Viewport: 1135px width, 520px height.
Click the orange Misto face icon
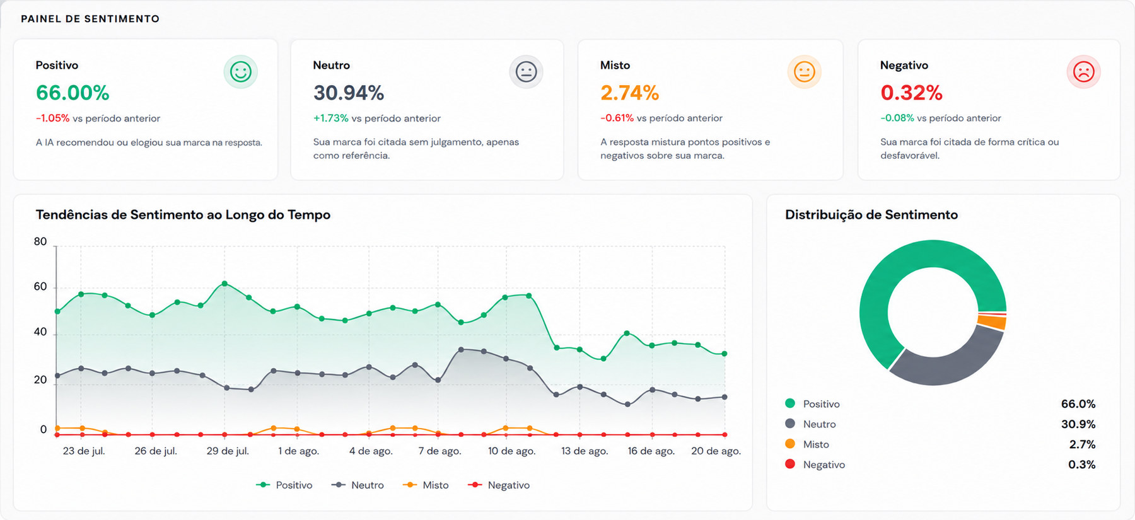[804, 72]
